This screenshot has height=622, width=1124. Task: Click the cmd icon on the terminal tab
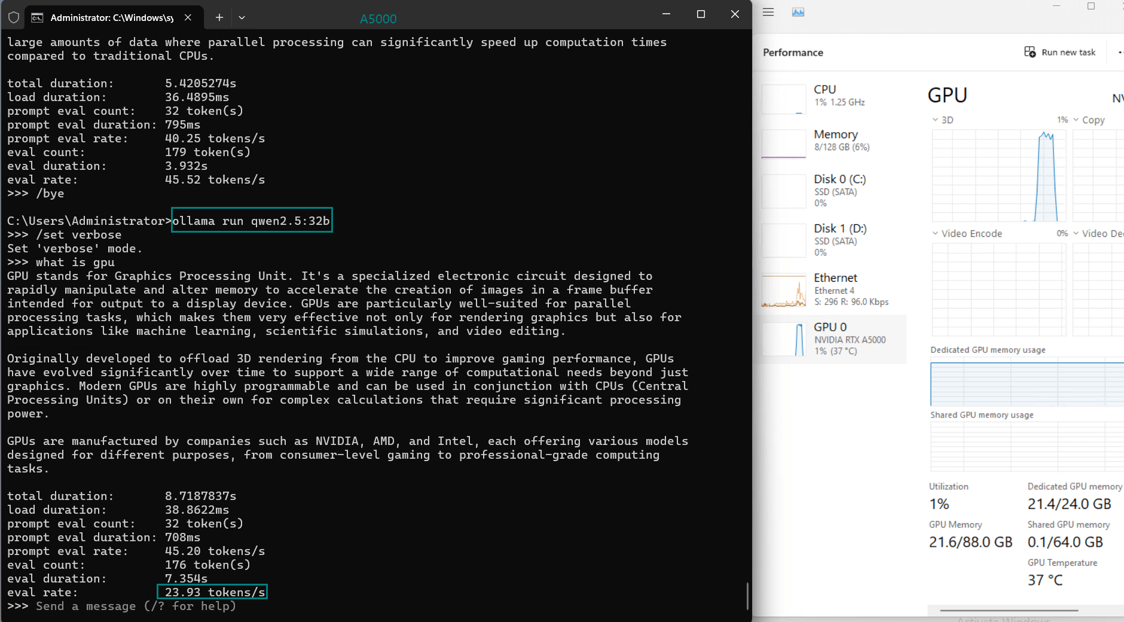[x=37, y=17]
